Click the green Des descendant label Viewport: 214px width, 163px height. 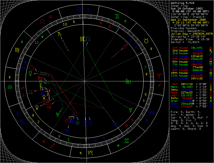click(128, 82)
